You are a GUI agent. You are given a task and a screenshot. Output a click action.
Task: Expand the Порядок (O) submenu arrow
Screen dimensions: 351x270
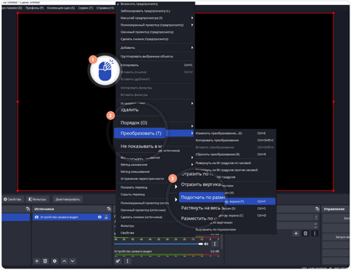coord(192,126)
